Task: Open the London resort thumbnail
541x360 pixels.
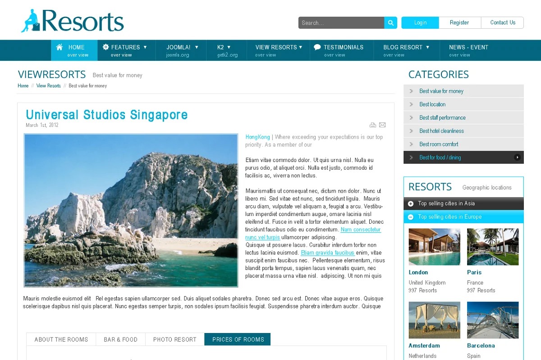Action: click(x=434, y=247)
